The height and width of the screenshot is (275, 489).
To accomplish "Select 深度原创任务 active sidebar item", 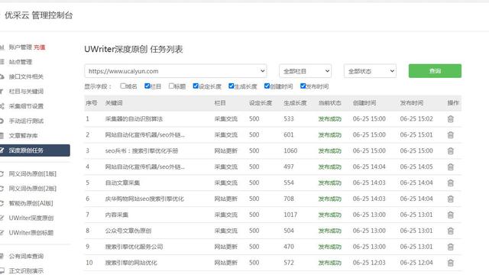I will click(34, 150).
